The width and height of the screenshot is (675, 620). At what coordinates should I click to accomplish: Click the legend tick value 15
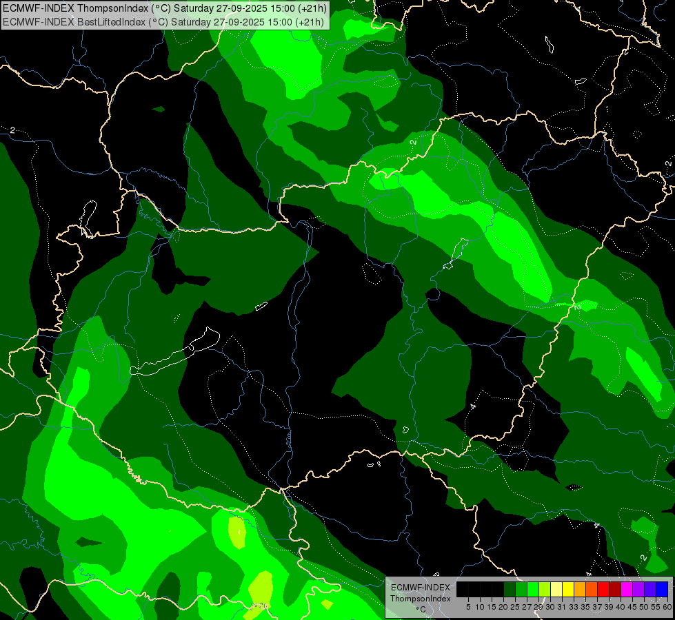[492, 607]
